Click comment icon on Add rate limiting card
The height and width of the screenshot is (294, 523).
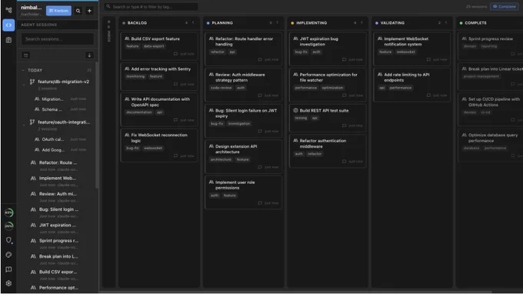coord(428,95)
